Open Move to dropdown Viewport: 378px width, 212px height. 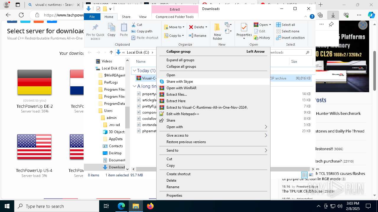coord(174,27)
